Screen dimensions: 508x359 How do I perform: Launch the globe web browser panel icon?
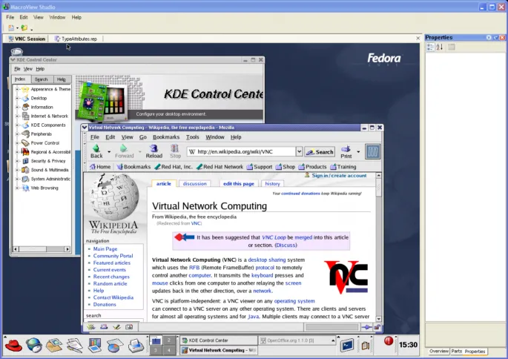point(33,345)
